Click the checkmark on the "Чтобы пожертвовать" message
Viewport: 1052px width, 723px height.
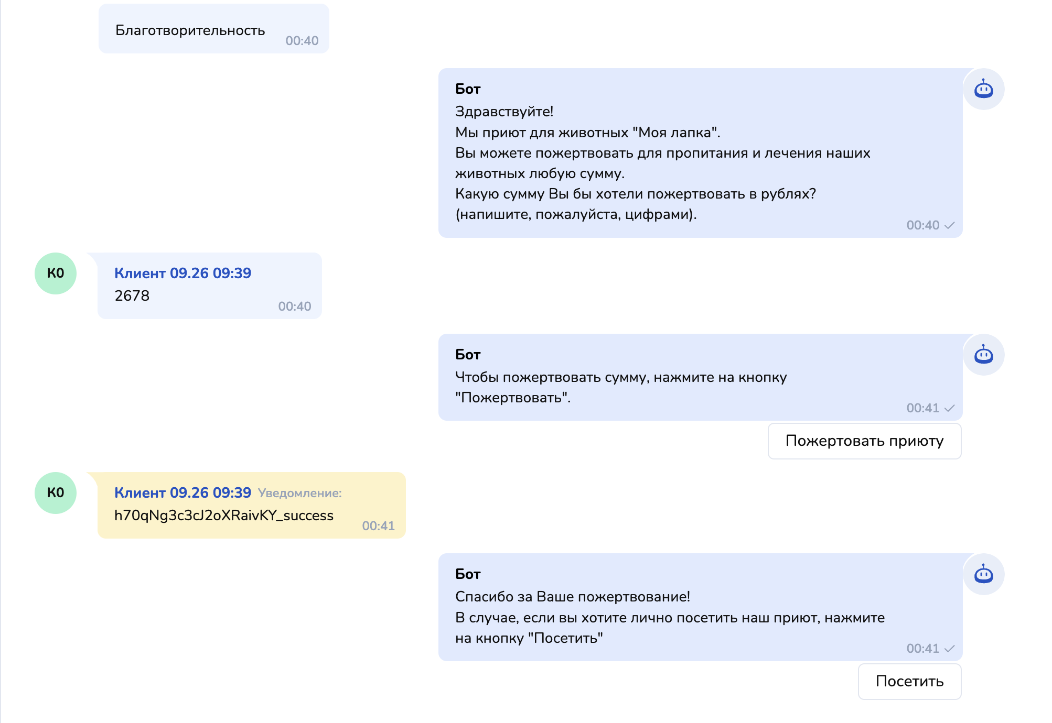[949, 408]
